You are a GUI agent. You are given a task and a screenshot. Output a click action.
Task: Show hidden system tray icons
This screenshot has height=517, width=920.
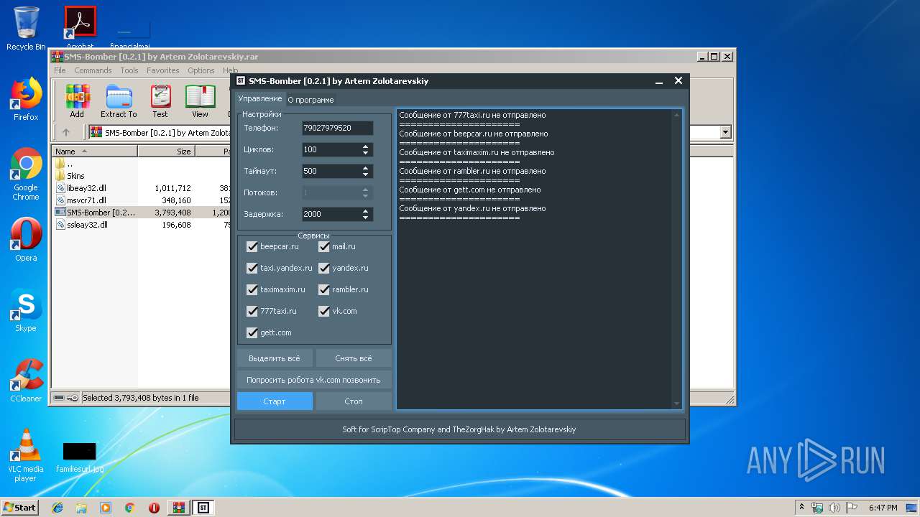[801, 508]
